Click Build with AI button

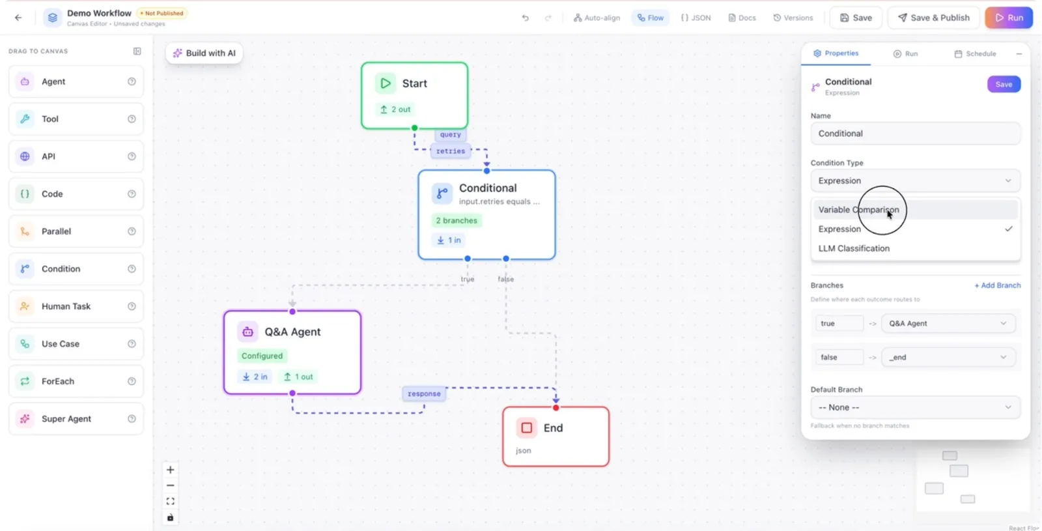click(204, 53)
